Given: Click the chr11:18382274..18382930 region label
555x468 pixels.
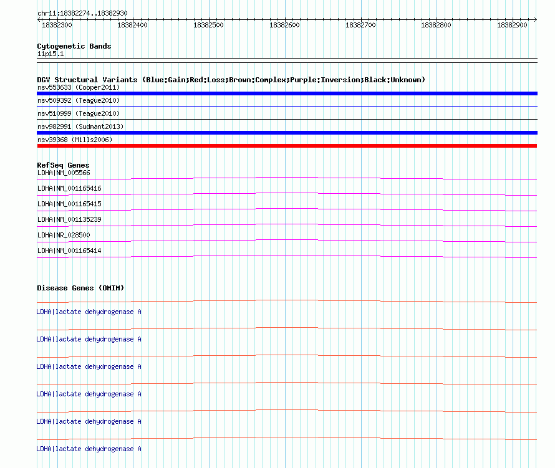Looking at the screenshot, I should coord(82,13).
